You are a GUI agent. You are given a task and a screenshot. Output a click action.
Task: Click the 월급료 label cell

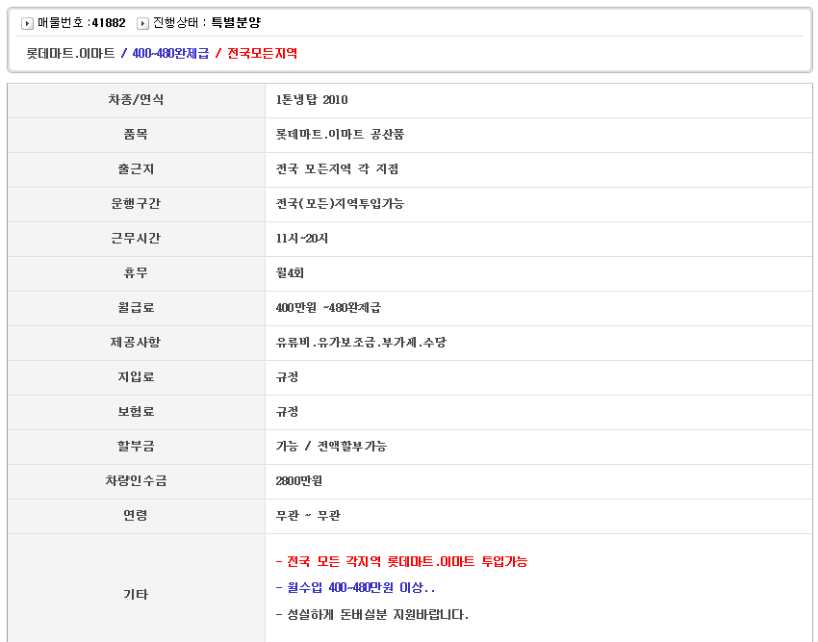(136, 308)
